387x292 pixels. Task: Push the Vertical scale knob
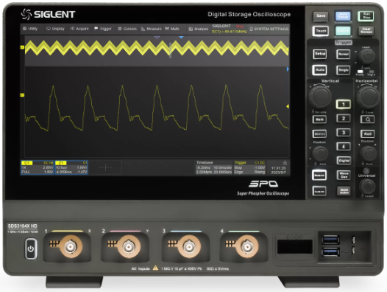320,97
